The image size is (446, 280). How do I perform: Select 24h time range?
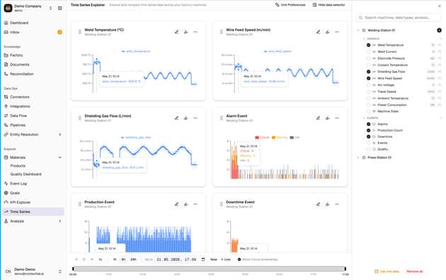click(133, 259)
